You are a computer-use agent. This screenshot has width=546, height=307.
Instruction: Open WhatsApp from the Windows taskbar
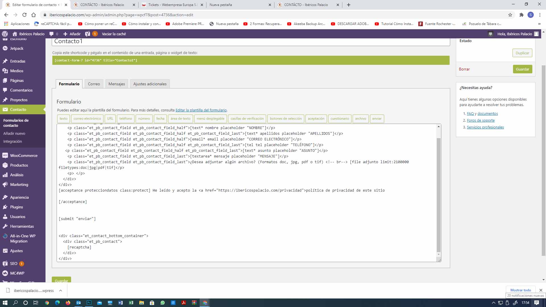click(162, 303)
